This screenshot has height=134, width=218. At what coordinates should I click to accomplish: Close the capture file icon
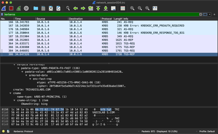[51, 8]
